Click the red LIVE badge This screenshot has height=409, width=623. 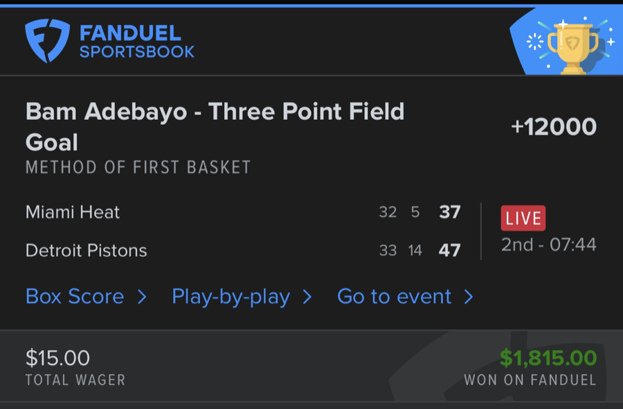coord(523,218)
